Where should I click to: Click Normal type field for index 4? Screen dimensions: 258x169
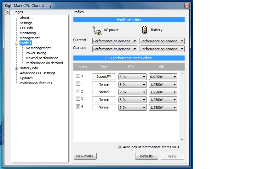click(104, 107)
